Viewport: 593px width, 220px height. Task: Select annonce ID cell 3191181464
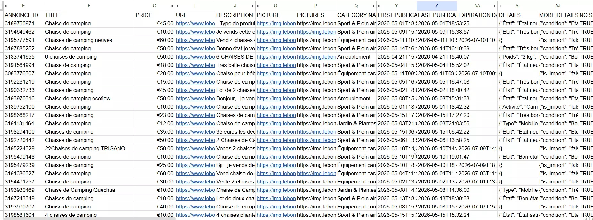pyautogui.click(x=23, y=123)
